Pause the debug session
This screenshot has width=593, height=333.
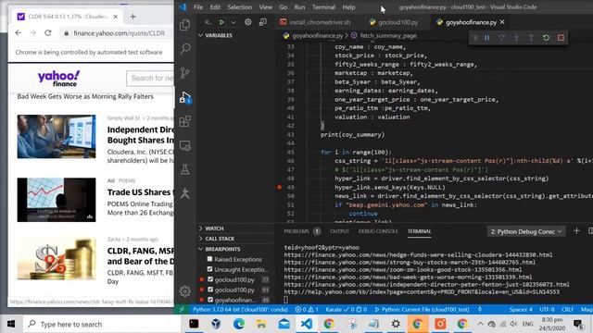(486, 38)
